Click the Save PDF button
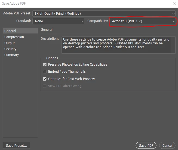This screenshot has height=150, width=178. (146, 145)
